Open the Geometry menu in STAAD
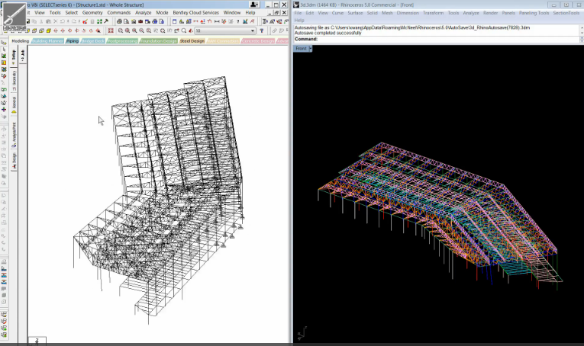 click(x=92, y=13)
